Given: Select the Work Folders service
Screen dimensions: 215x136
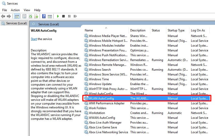Looking at the screenshot, I should (146, 108).
